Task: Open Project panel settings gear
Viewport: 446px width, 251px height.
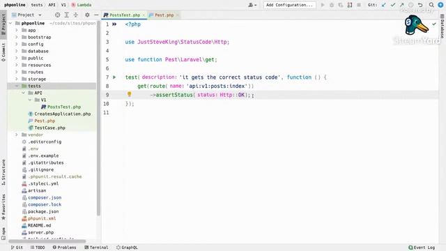Action: click(87, 15)
